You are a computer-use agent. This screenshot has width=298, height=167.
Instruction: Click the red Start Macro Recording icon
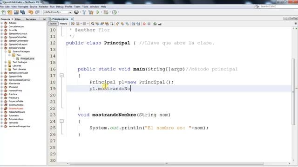tap(144, 24)
